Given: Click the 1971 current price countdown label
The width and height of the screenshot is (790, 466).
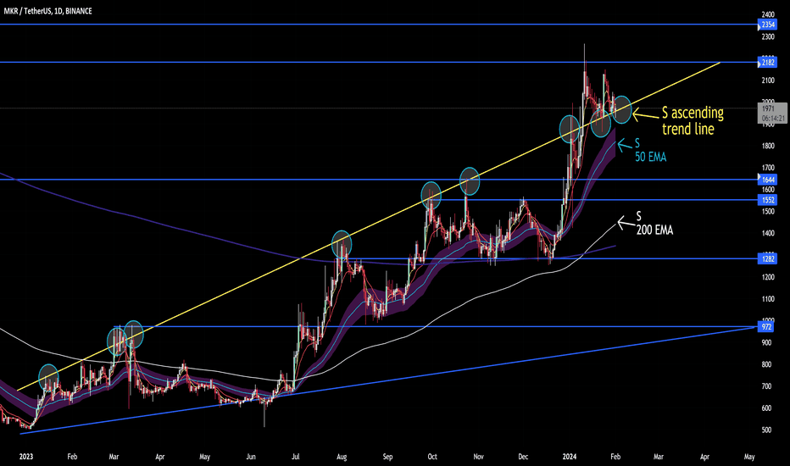Looking at the screenshot, I should pos(772,114).
